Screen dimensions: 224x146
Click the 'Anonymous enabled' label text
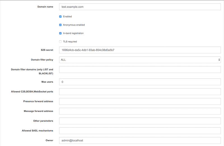coord(74,25)
